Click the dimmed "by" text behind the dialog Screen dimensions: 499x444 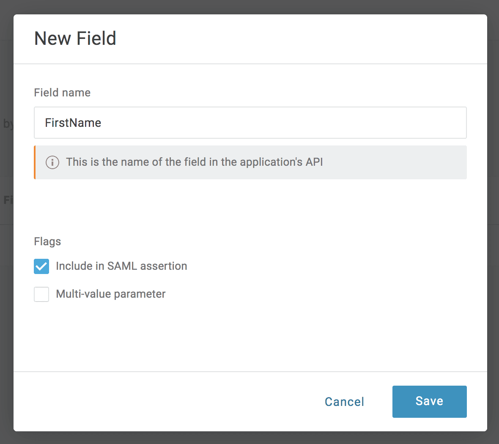click(x=8, y=123)
